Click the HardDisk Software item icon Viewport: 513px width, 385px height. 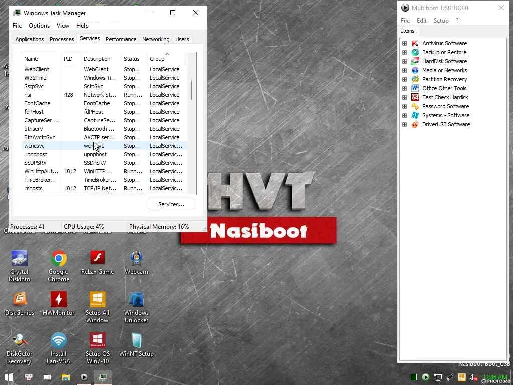[x=415, y=61]
